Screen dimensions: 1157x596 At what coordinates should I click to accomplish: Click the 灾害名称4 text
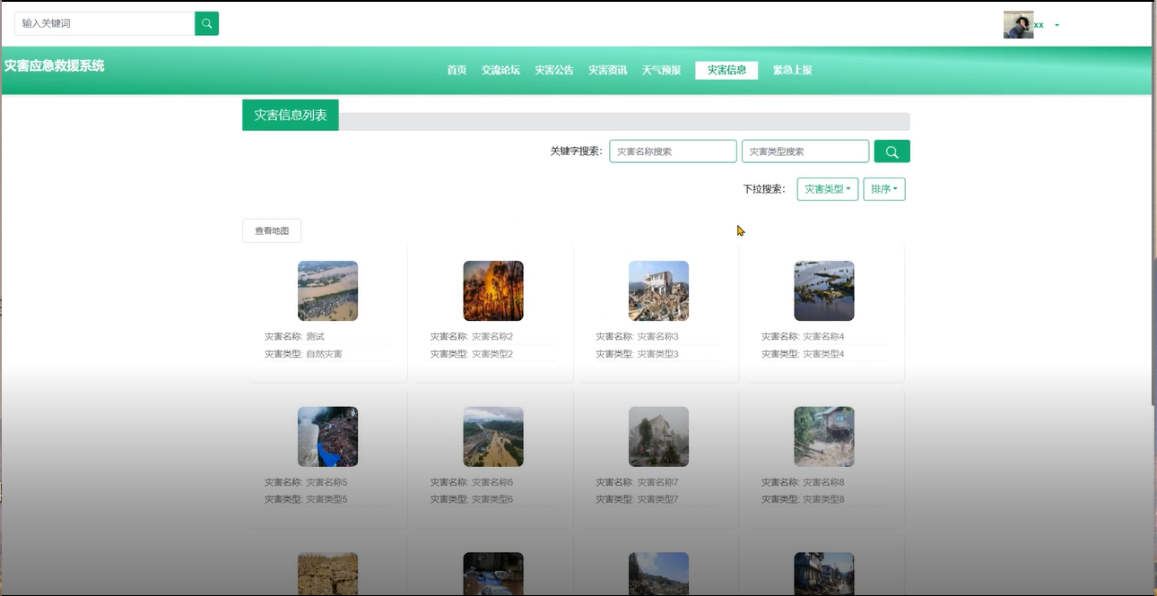click(823, 337)
